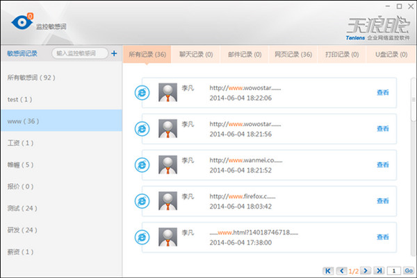Select 所有敏感词 (92) in the keyword list

31,78
